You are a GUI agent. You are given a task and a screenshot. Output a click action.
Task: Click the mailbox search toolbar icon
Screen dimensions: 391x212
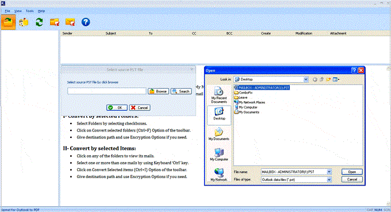pos(24,22)
